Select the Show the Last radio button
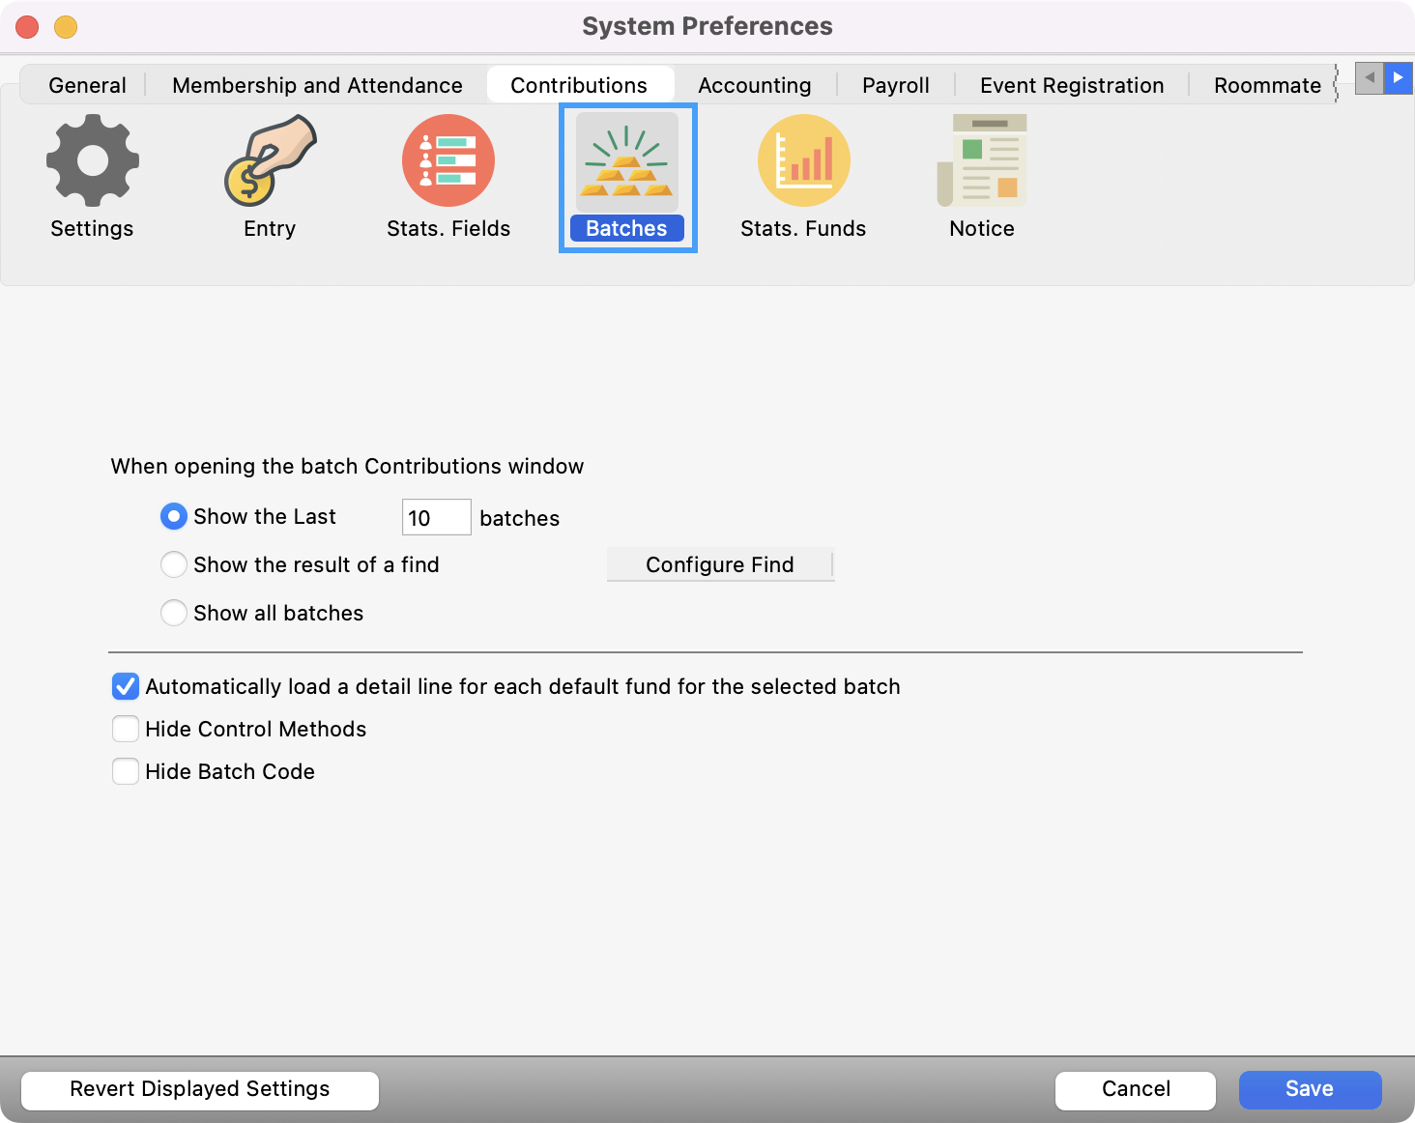 pos(173,517)
